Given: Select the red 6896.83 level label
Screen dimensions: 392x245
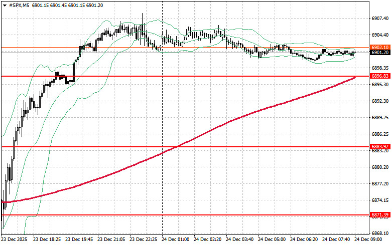Looking at the screenshot, I should (x=380, y=76).
